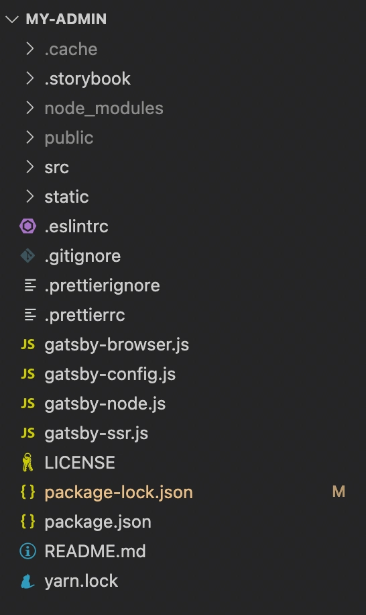Viewport: 366px width, 615px height.
Task: Click the info icon next to README.md
Action: click(x=27, y=551)
